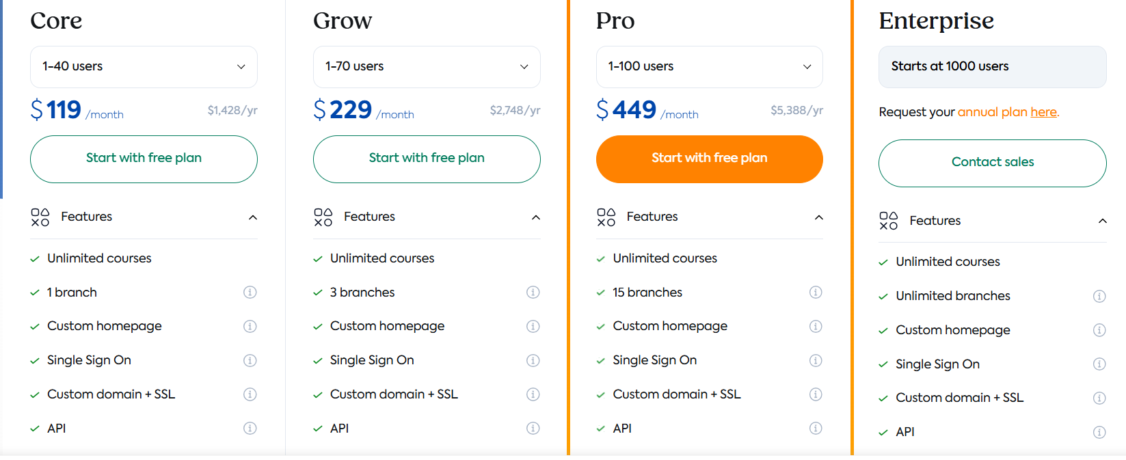Open the annual plan here link
The width and height of the screenshot is (1126, 460).
1008,112
